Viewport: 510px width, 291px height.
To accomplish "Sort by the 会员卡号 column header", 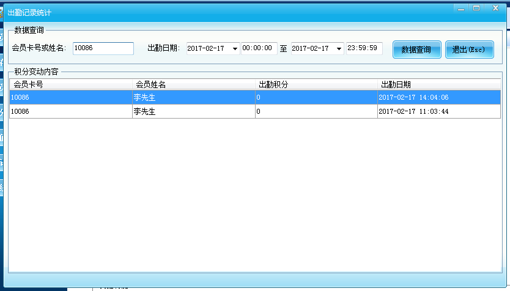I will (x=71, y=84).
